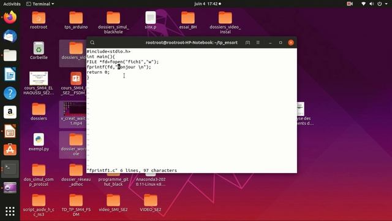Launch Thunderbird mail from dock
Viewport: 392px width, 221px height.
[10, 36]
